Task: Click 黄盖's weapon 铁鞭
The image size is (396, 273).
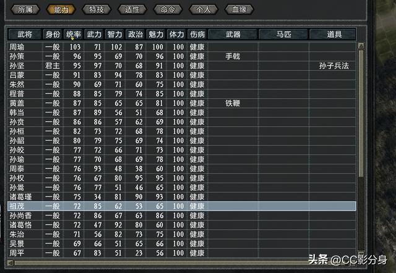Action: pyautogui.click(x=233, y=103)
